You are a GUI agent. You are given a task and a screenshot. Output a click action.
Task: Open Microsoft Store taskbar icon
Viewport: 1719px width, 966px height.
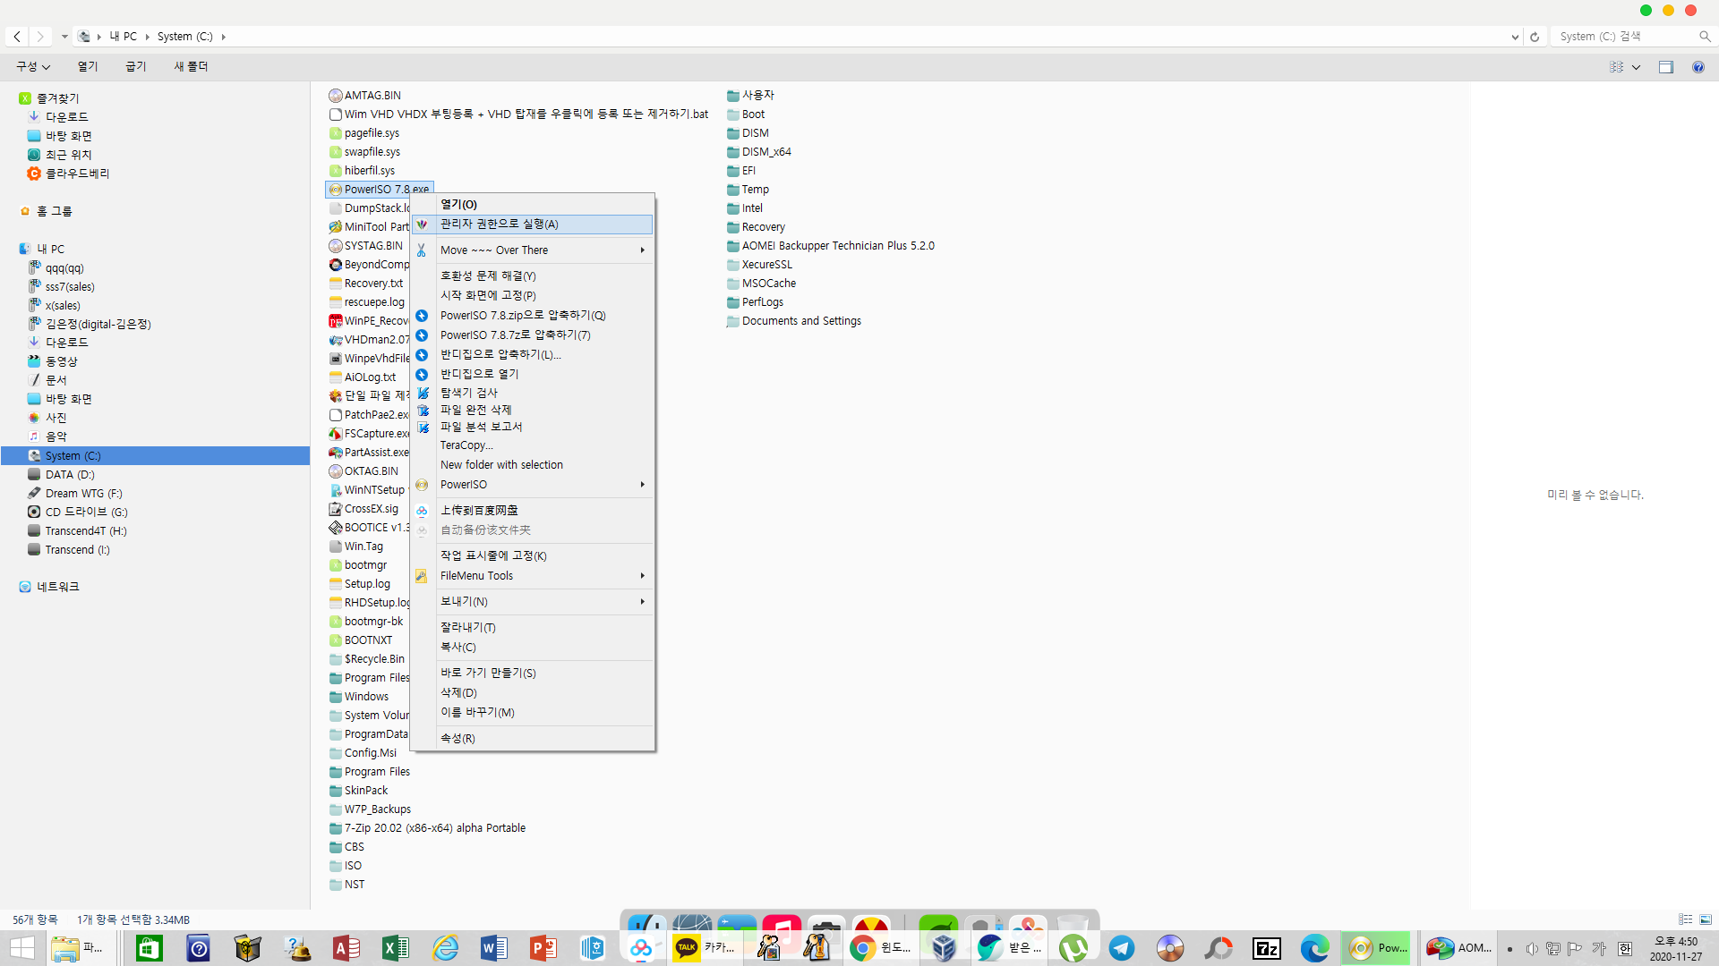click(149, 948)
